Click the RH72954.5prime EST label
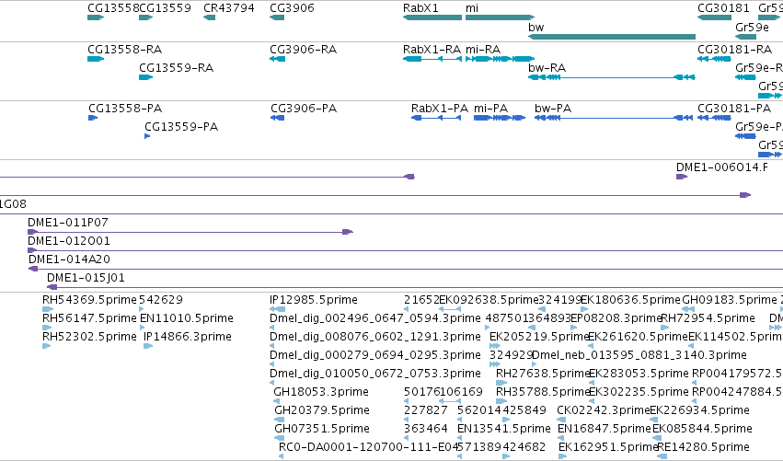Viewport: 783px width, 461px height. point(708,318)
